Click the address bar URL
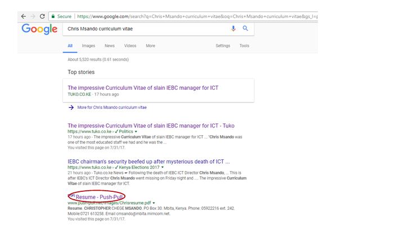Viewport: 395px width, 230px height. [x=197, y=16]
